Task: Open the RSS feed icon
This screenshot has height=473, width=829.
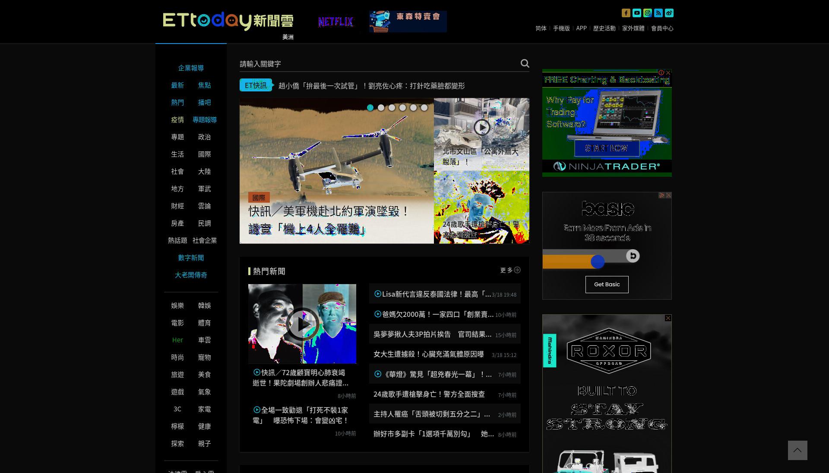Action: (x=658, y=13)
